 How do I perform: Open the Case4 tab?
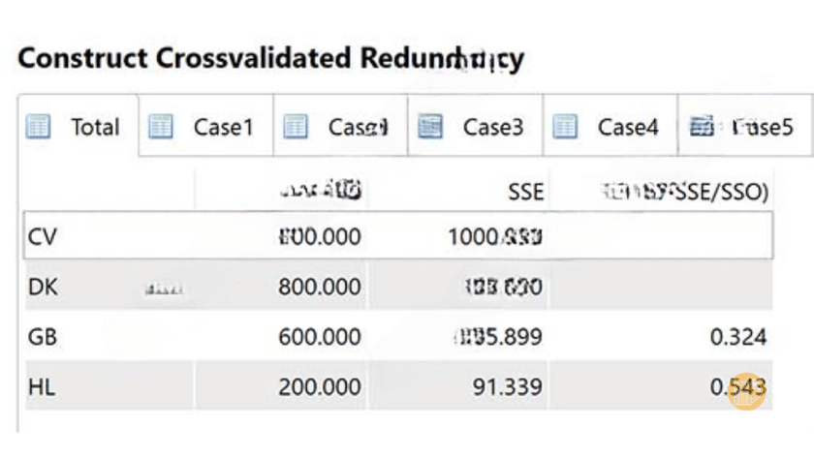pyautogui.click(x=610, y=126)
